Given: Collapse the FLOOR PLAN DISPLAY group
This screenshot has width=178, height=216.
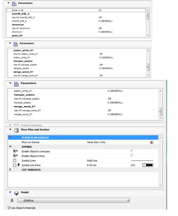Looking at the screenshot, I should click(x=10, y=138).
